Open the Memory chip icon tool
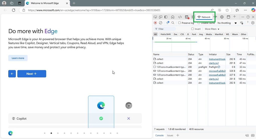 222,17
